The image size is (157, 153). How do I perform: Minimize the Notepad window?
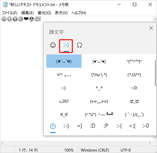click(x=119, y=4)
